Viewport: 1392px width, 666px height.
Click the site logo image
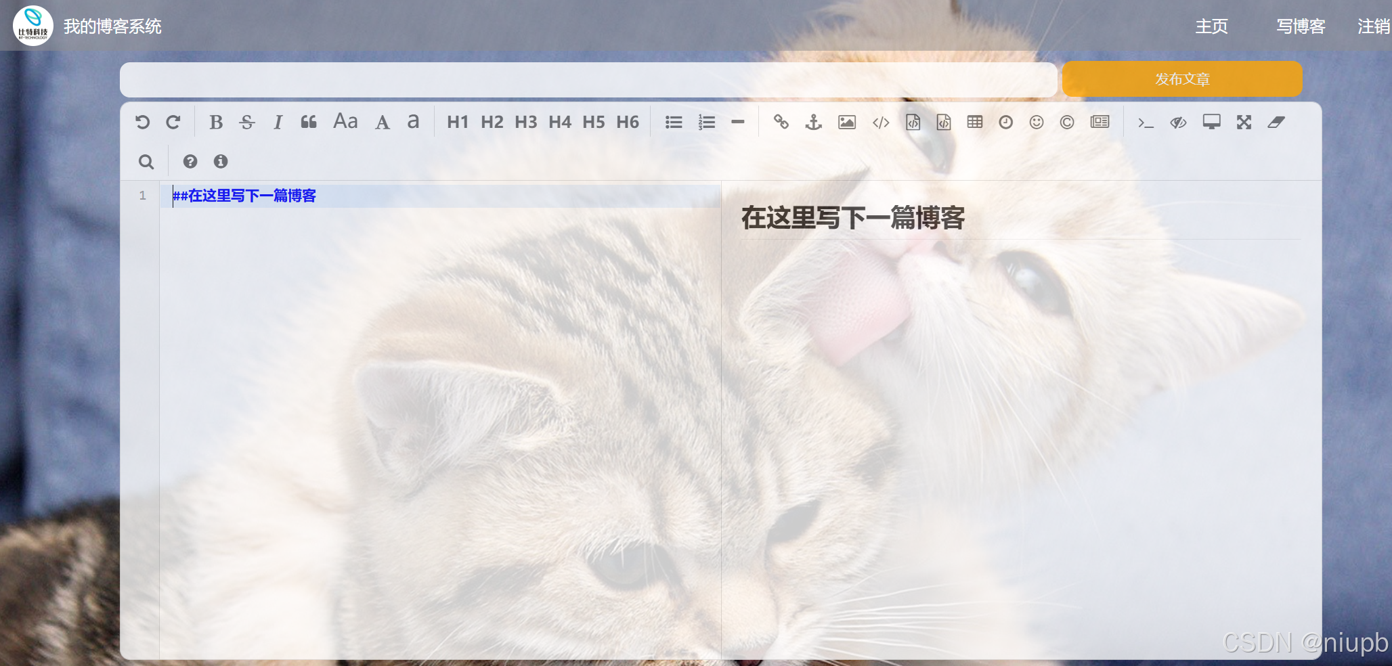point(33,26)
